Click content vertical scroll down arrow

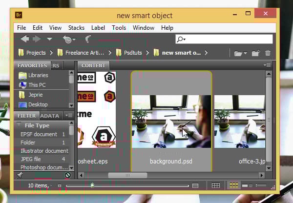[x=269, y=168]
